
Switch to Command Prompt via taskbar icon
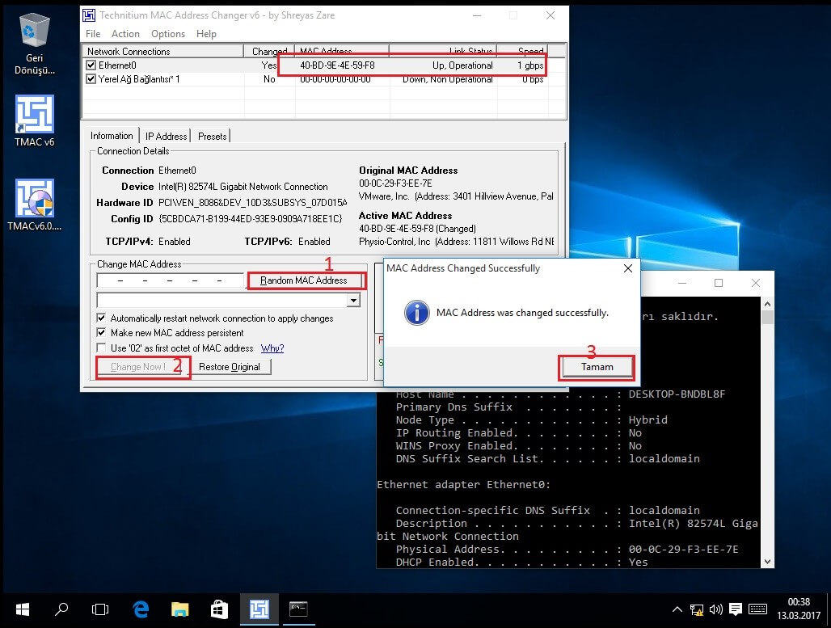coord(298,609)
